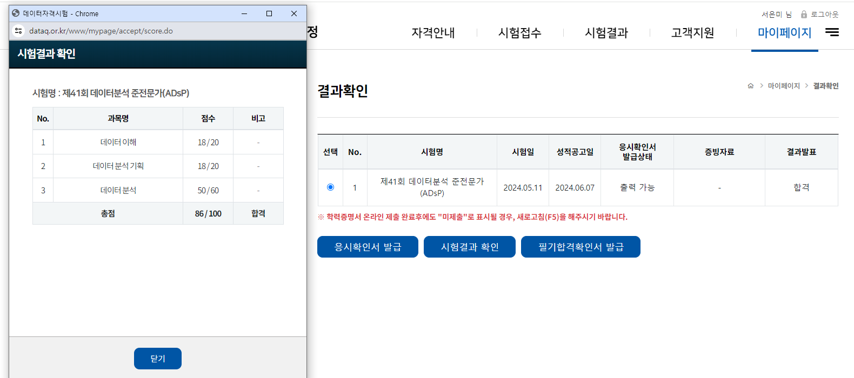This screenshot has height=378, width=854.
Task: Click the 필기합격확인서 발급 button
Action: tap(581, 247)
